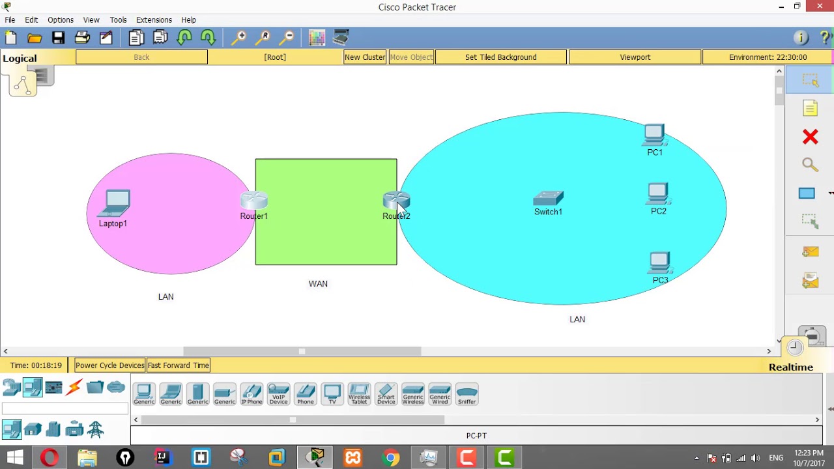The width and height of the screenshot is (834, 469).
Task: Open the View menu
Action: pos(91,20)
